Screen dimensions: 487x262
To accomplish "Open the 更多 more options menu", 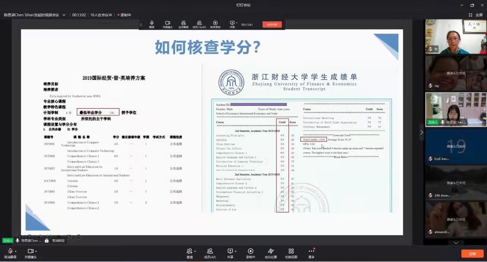I will pos(311,251).
